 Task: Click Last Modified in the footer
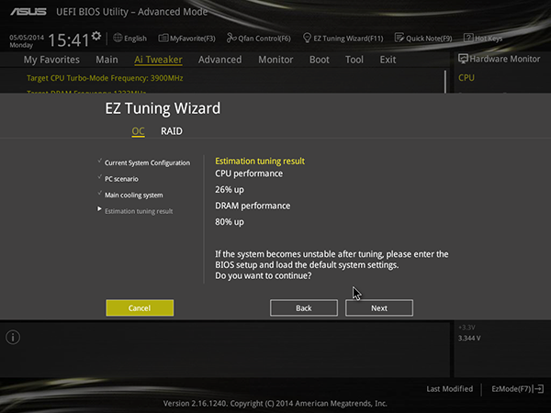449,389
